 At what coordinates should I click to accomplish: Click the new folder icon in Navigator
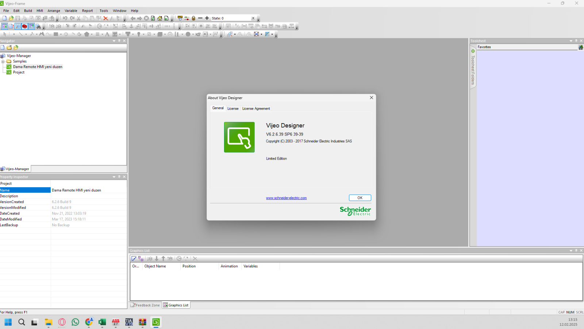point(9,47)
